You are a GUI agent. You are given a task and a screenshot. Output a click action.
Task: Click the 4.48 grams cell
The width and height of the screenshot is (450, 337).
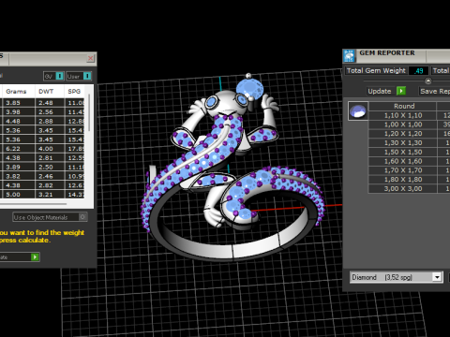tap(19, 121)
